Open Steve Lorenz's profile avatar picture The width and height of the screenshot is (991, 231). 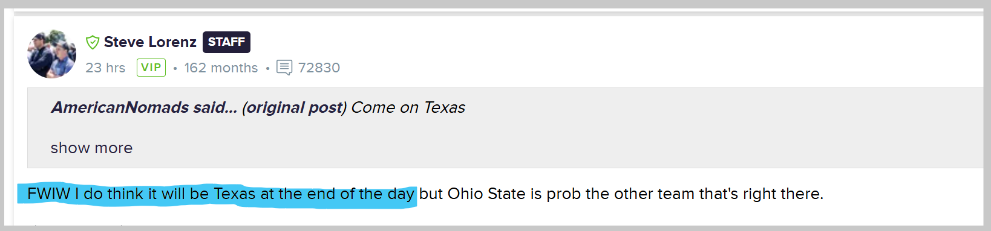[x=52, y=54]
